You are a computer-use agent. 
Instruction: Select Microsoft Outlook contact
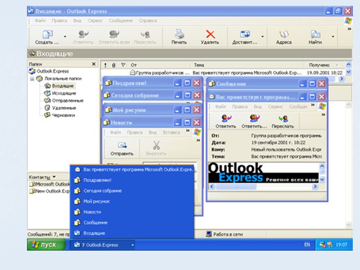tap(49, 184)
